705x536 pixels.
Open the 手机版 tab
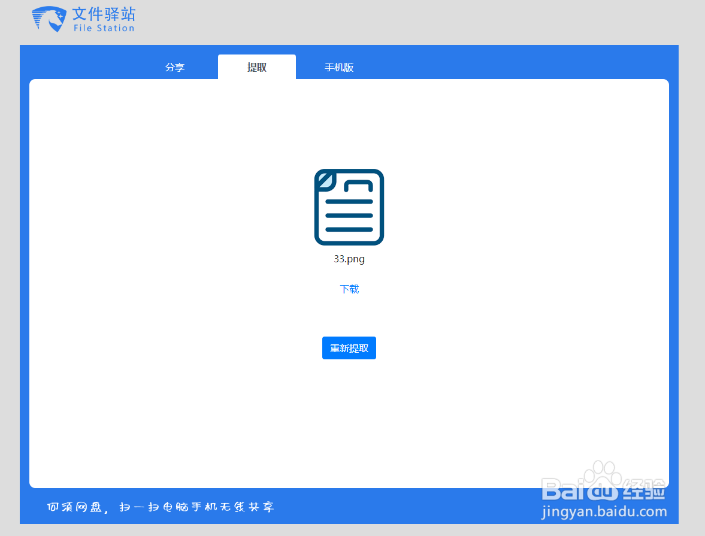pyautogui.click(x=339, y=68)
